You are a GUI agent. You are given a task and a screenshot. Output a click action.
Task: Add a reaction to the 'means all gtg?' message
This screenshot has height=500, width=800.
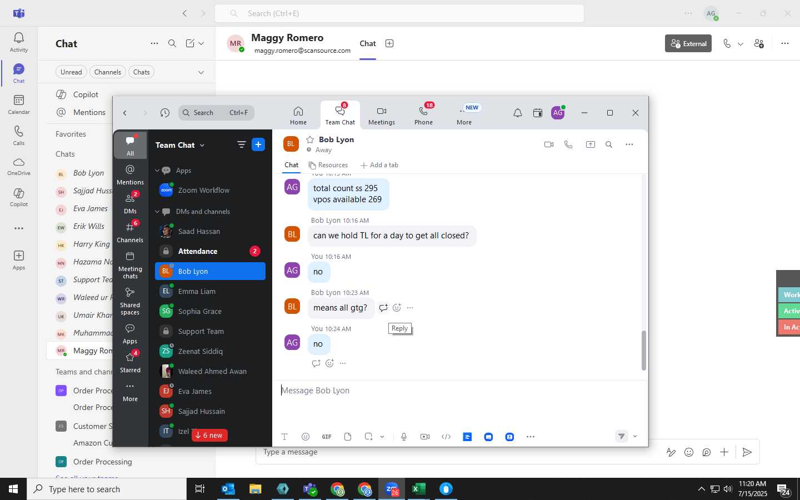(397, 308)
